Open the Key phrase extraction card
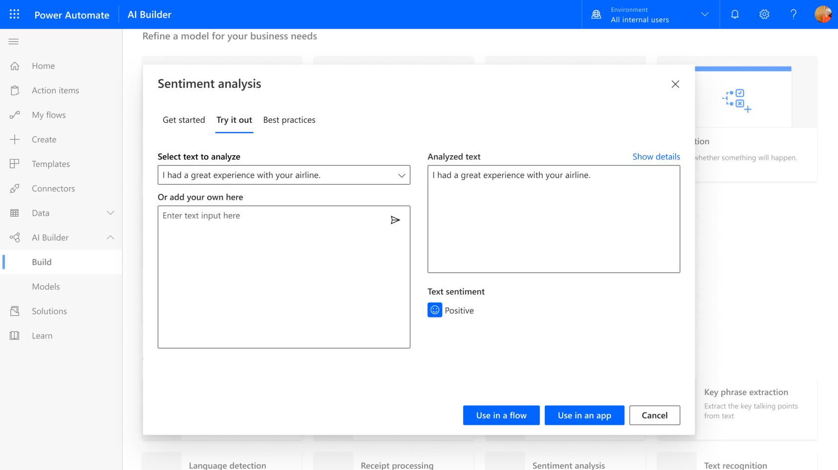 coord(756,409)
